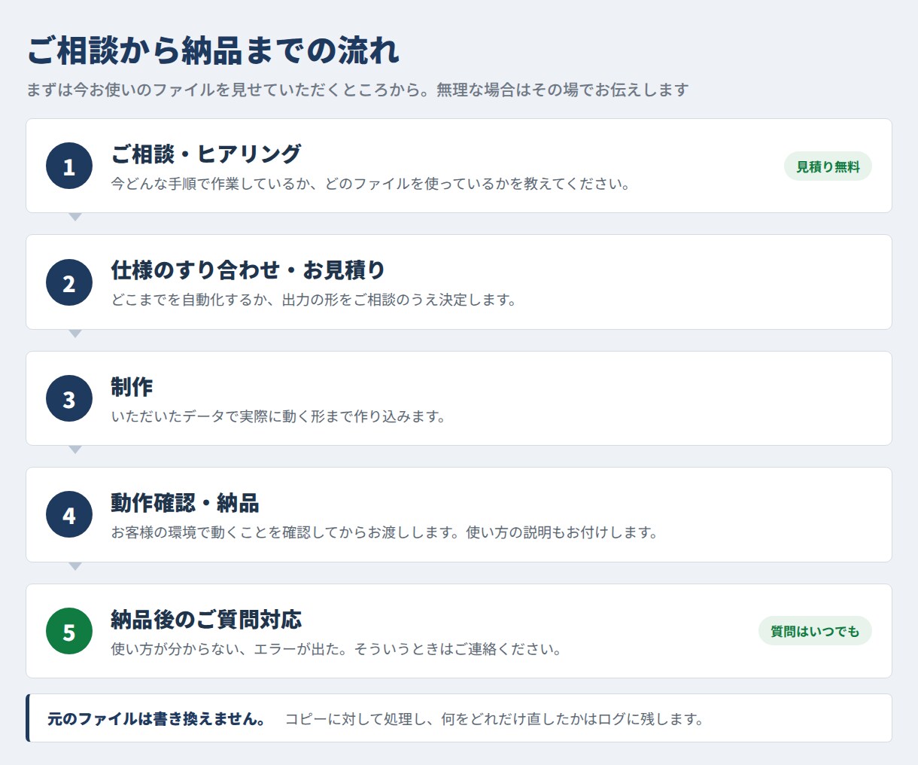Click the step 2 number circle
The image size is (918, 765).
[x=69, y=282]
